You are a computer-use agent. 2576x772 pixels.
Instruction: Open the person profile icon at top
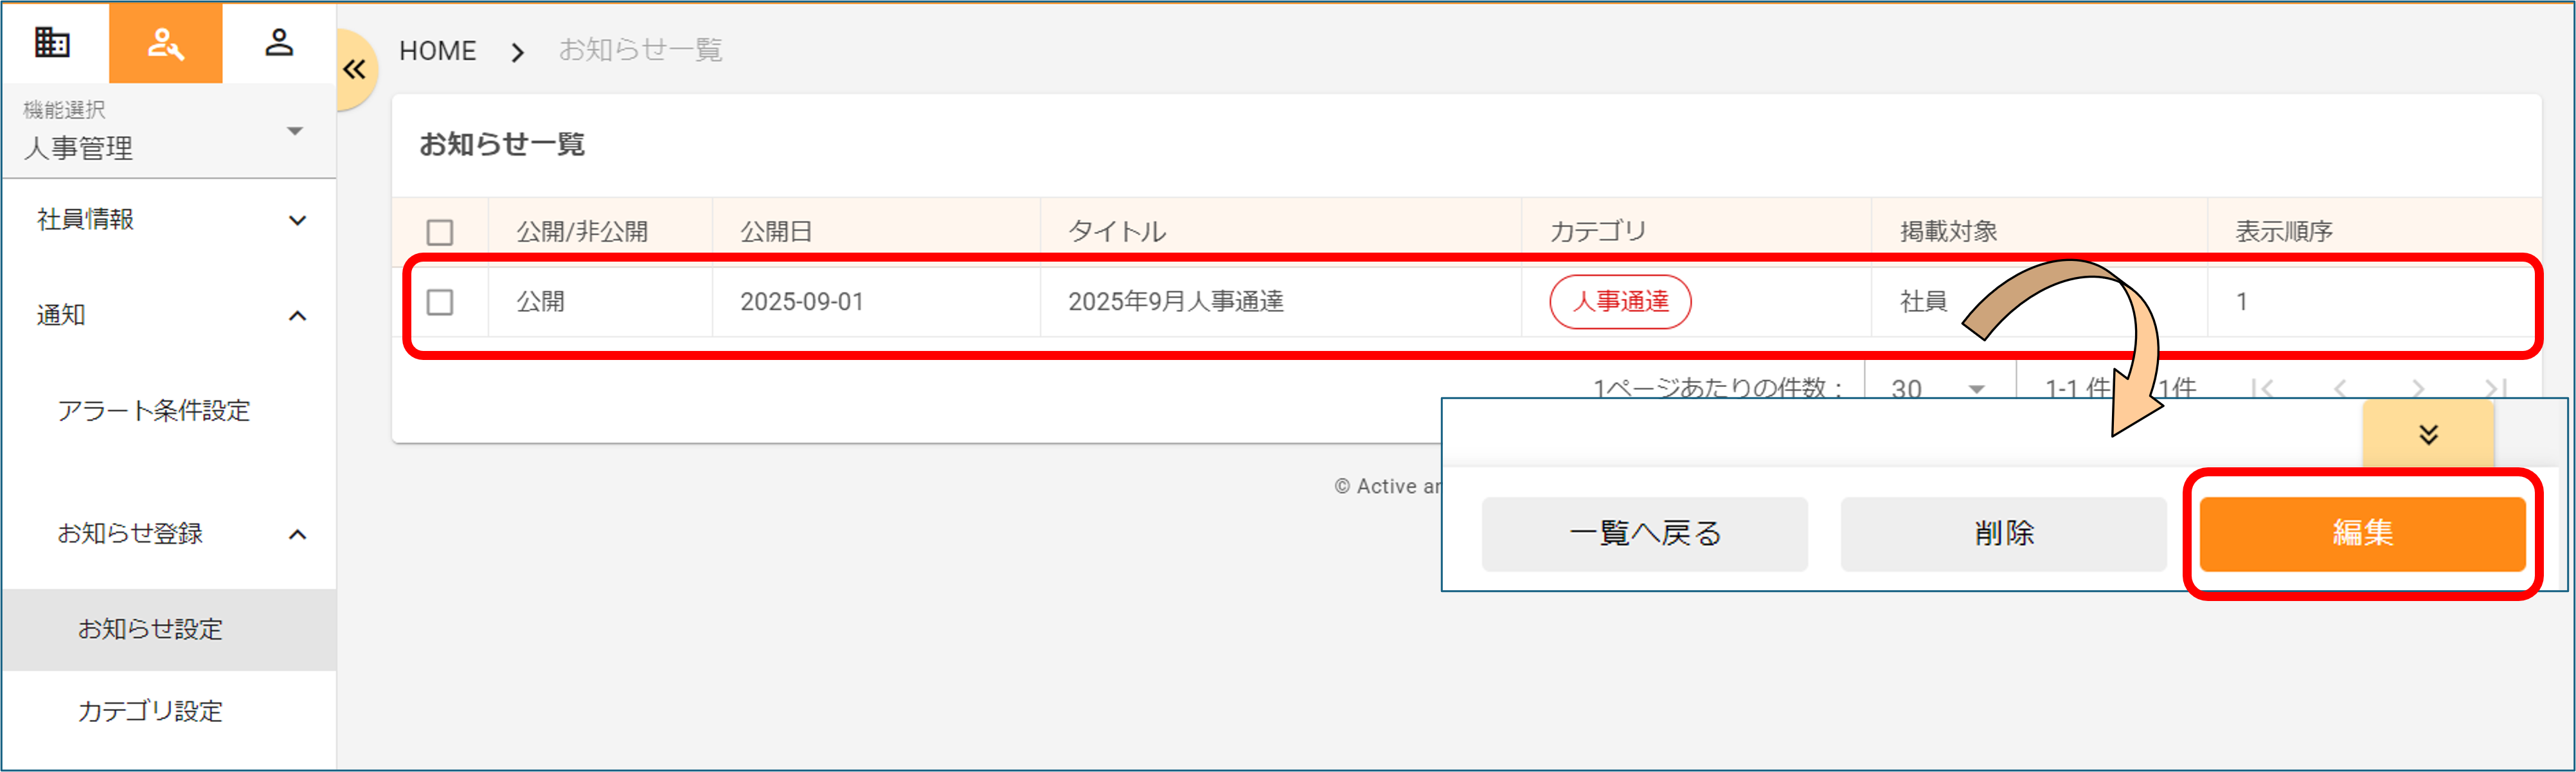click(279, 43)
